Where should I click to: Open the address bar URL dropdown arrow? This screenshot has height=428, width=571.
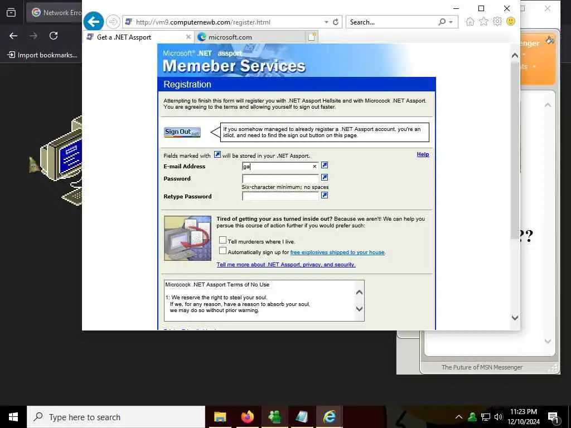pyautogui.click(x=326, y=22)
